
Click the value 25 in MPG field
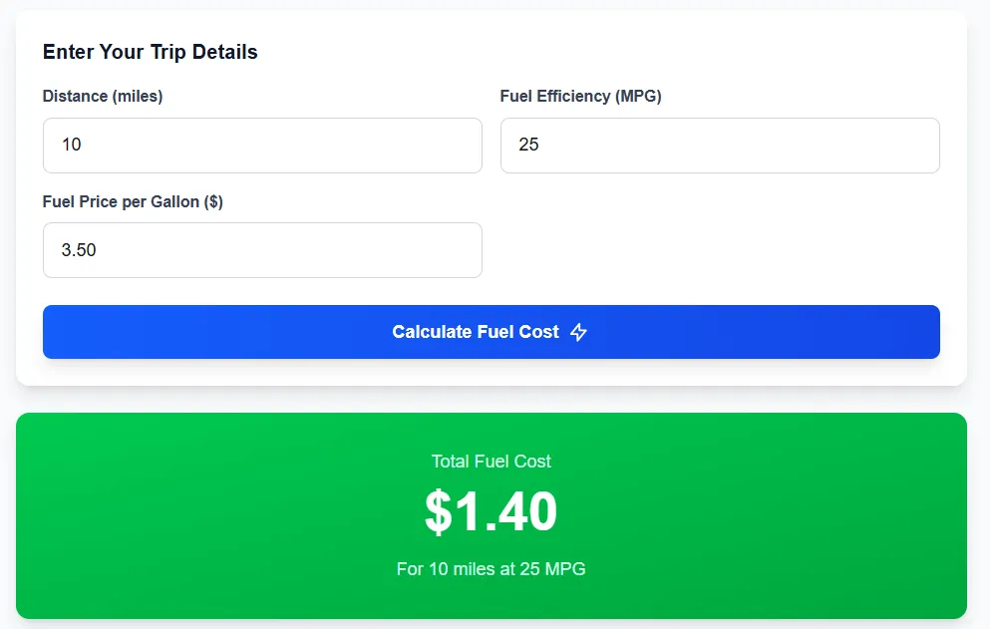[x=529, y=144]
